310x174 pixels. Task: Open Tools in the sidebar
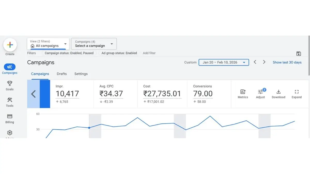point(10,102)
